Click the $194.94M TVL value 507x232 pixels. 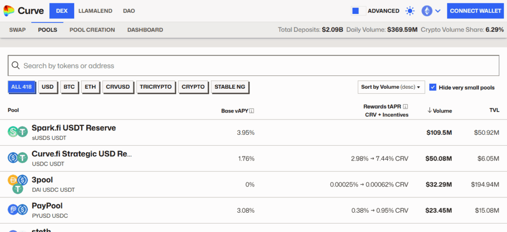(x=485, y=184)
